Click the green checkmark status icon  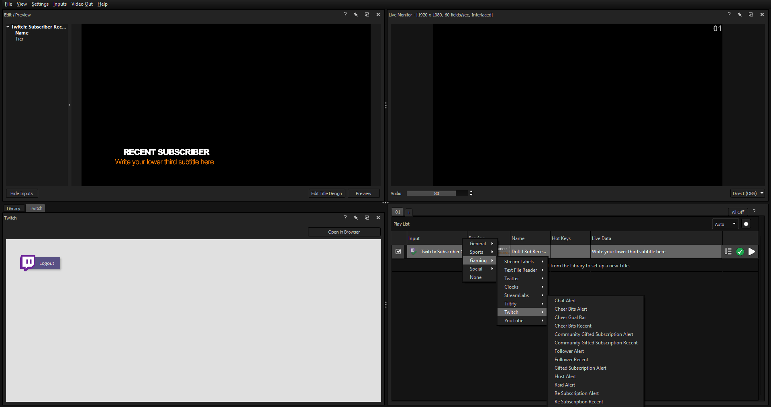tap(740, 252)
